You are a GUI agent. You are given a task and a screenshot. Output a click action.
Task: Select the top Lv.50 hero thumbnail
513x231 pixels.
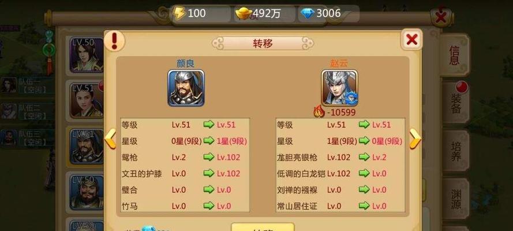(x=87, y=55)
